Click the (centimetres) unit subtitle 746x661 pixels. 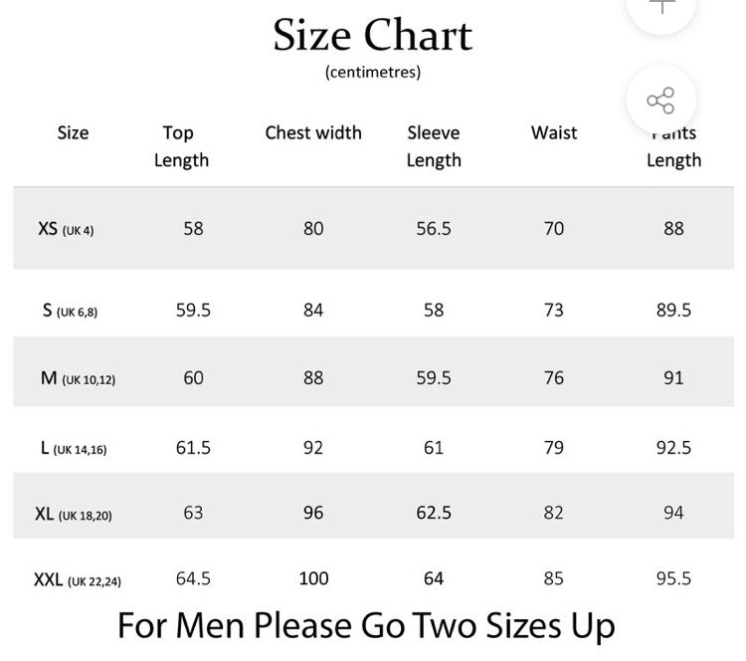coord(373,72)
